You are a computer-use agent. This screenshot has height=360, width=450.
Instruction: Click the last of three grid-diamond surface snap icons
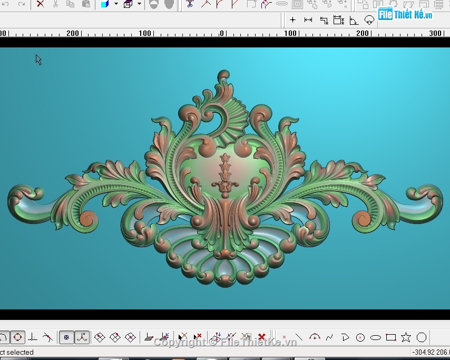[x=130, y=337]
